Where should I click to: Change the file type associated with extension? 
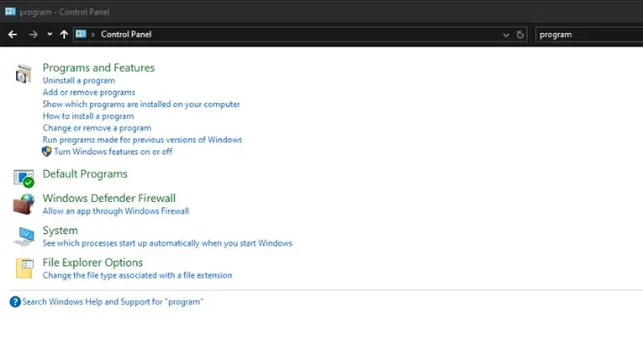point(138,275)
